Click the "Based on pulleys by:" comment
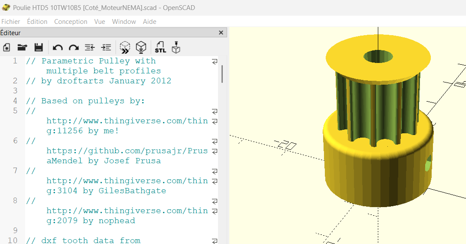This screenshot has height=244, width=466. [85, 101]
